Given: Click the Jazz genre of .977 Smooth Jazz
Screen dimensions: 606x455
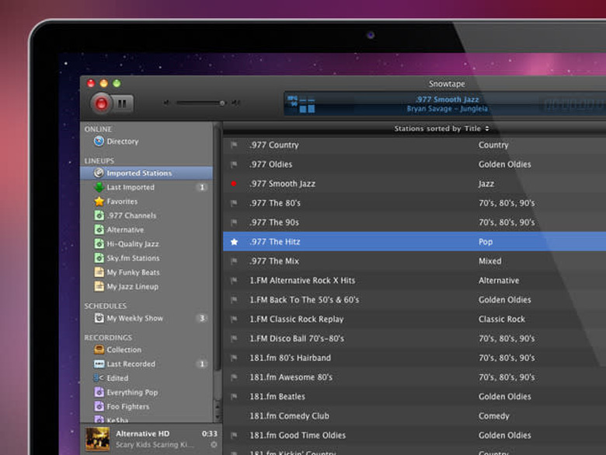Looking at the screenshot, I should click(x=486, y=184).
